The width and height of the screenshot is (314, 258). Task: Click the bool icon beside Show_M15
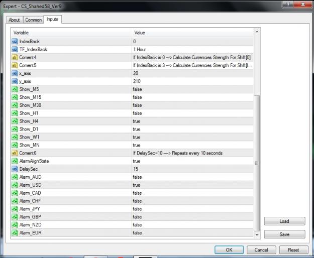click(x=15, y=97)
